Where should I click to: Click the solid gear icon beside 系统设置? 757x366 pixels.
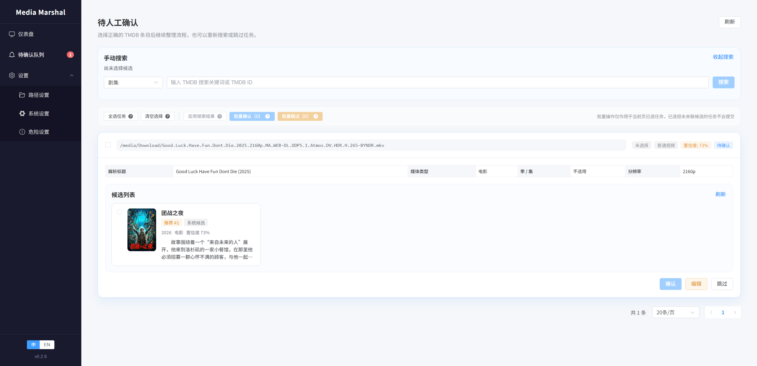pos(22,113)
